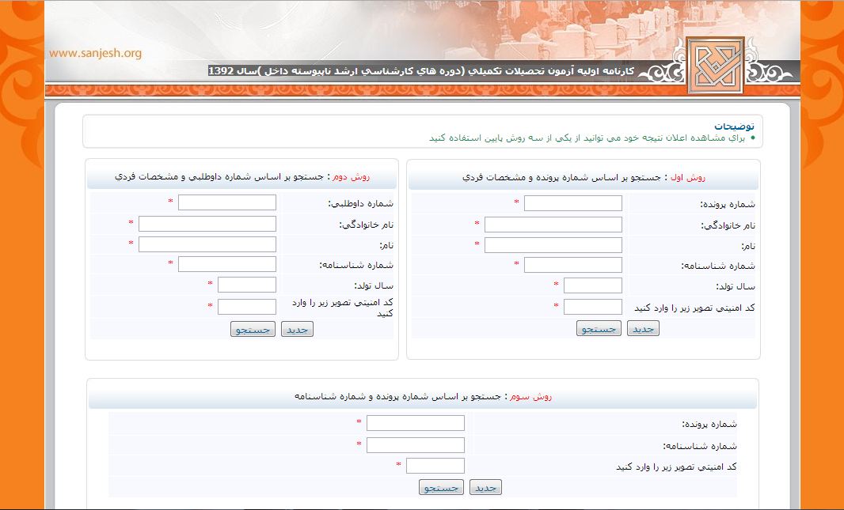Click security code field in روش سوم
844x510 pixels.
[435, 466]
